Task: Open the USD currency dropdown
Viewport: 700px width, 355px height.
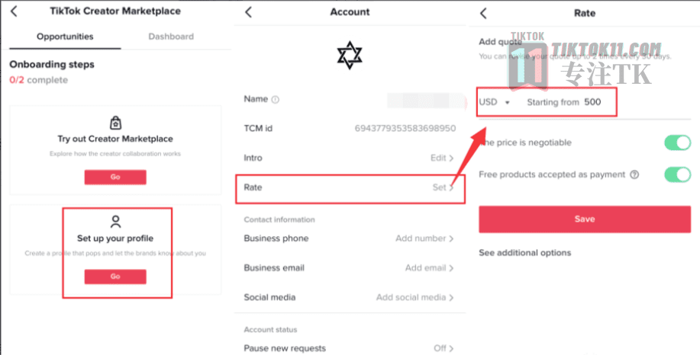Action: click(x=494, y=102)
